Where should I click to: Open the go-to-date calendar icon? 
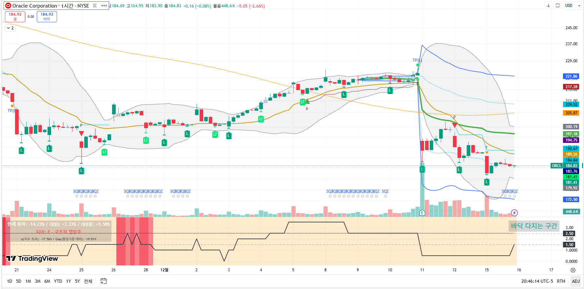point(103,281)
